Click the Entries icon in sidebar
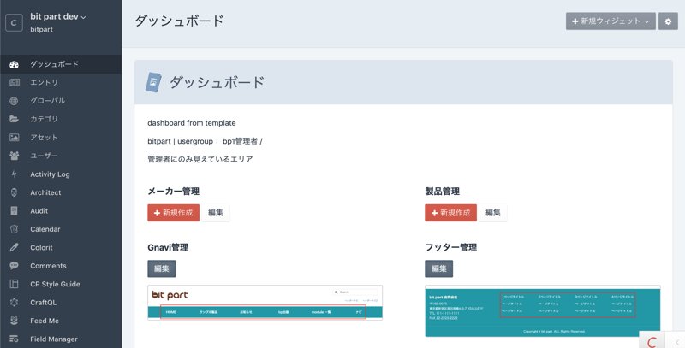 (x=15, y=82)
